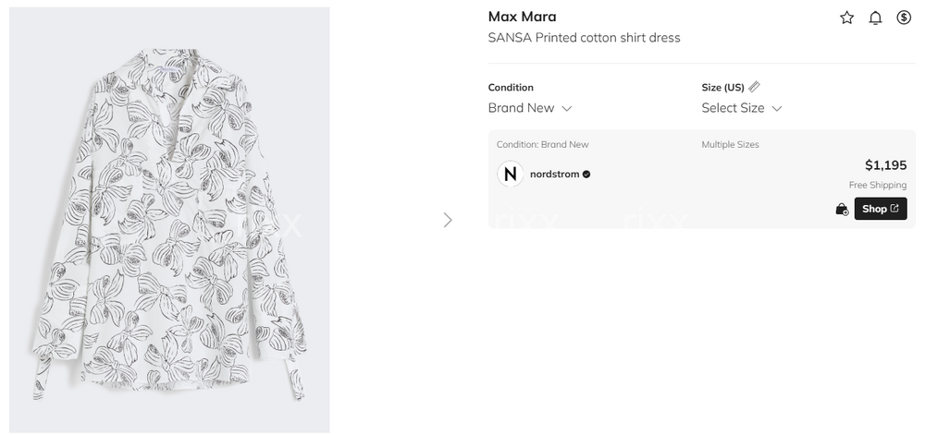Click the SANSA Printed cotton shirt dress title
This screenshot has height=435, width=925.
coord(584,38)
